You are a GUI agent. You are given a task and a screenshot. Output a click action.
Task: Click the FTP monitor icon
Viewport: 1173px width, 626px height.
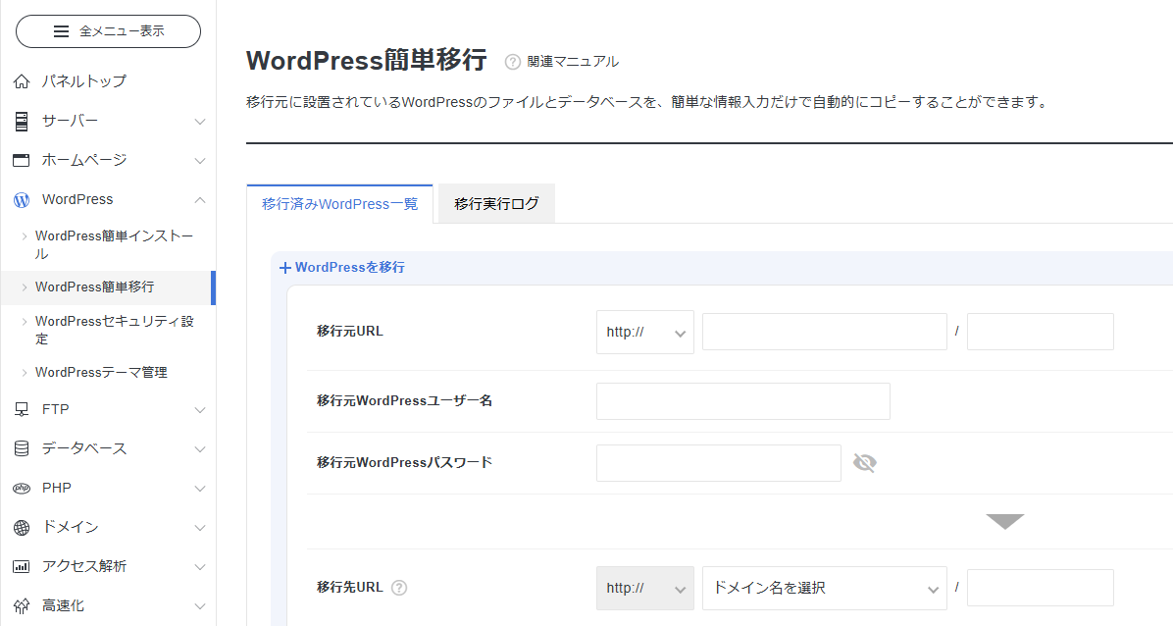coord(22,409)
